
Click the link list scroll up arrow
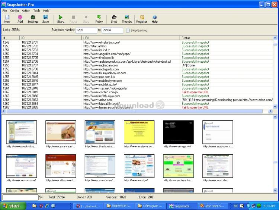coord(275,38)
